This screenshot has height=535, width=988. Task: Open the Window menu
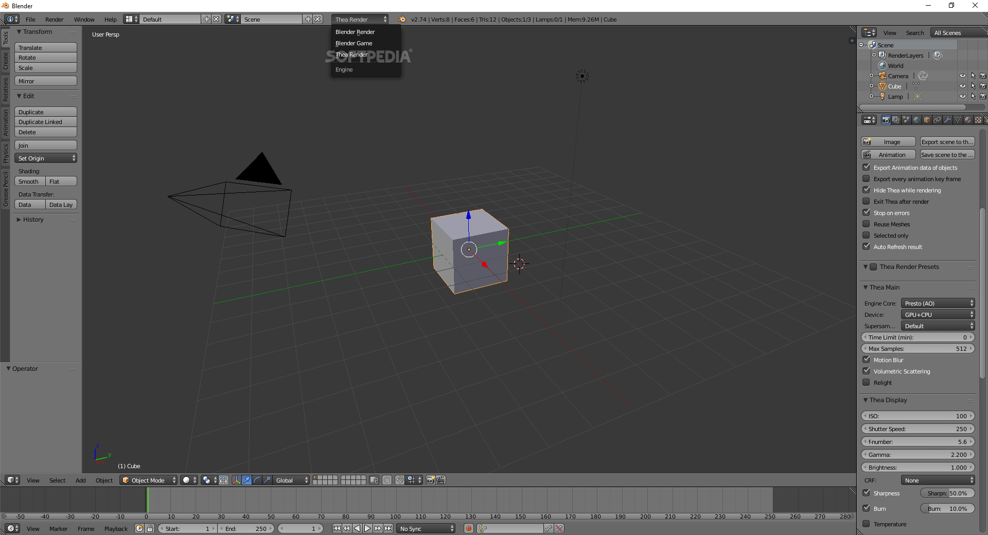pyautogui.click(x=84, y=19)
